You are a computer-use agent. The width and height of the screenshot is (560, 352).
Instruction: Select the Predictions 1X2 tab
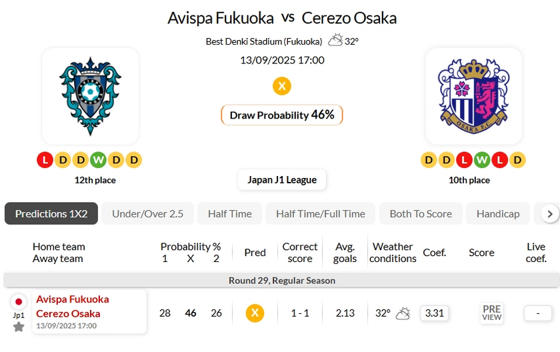tap(51, 213)
